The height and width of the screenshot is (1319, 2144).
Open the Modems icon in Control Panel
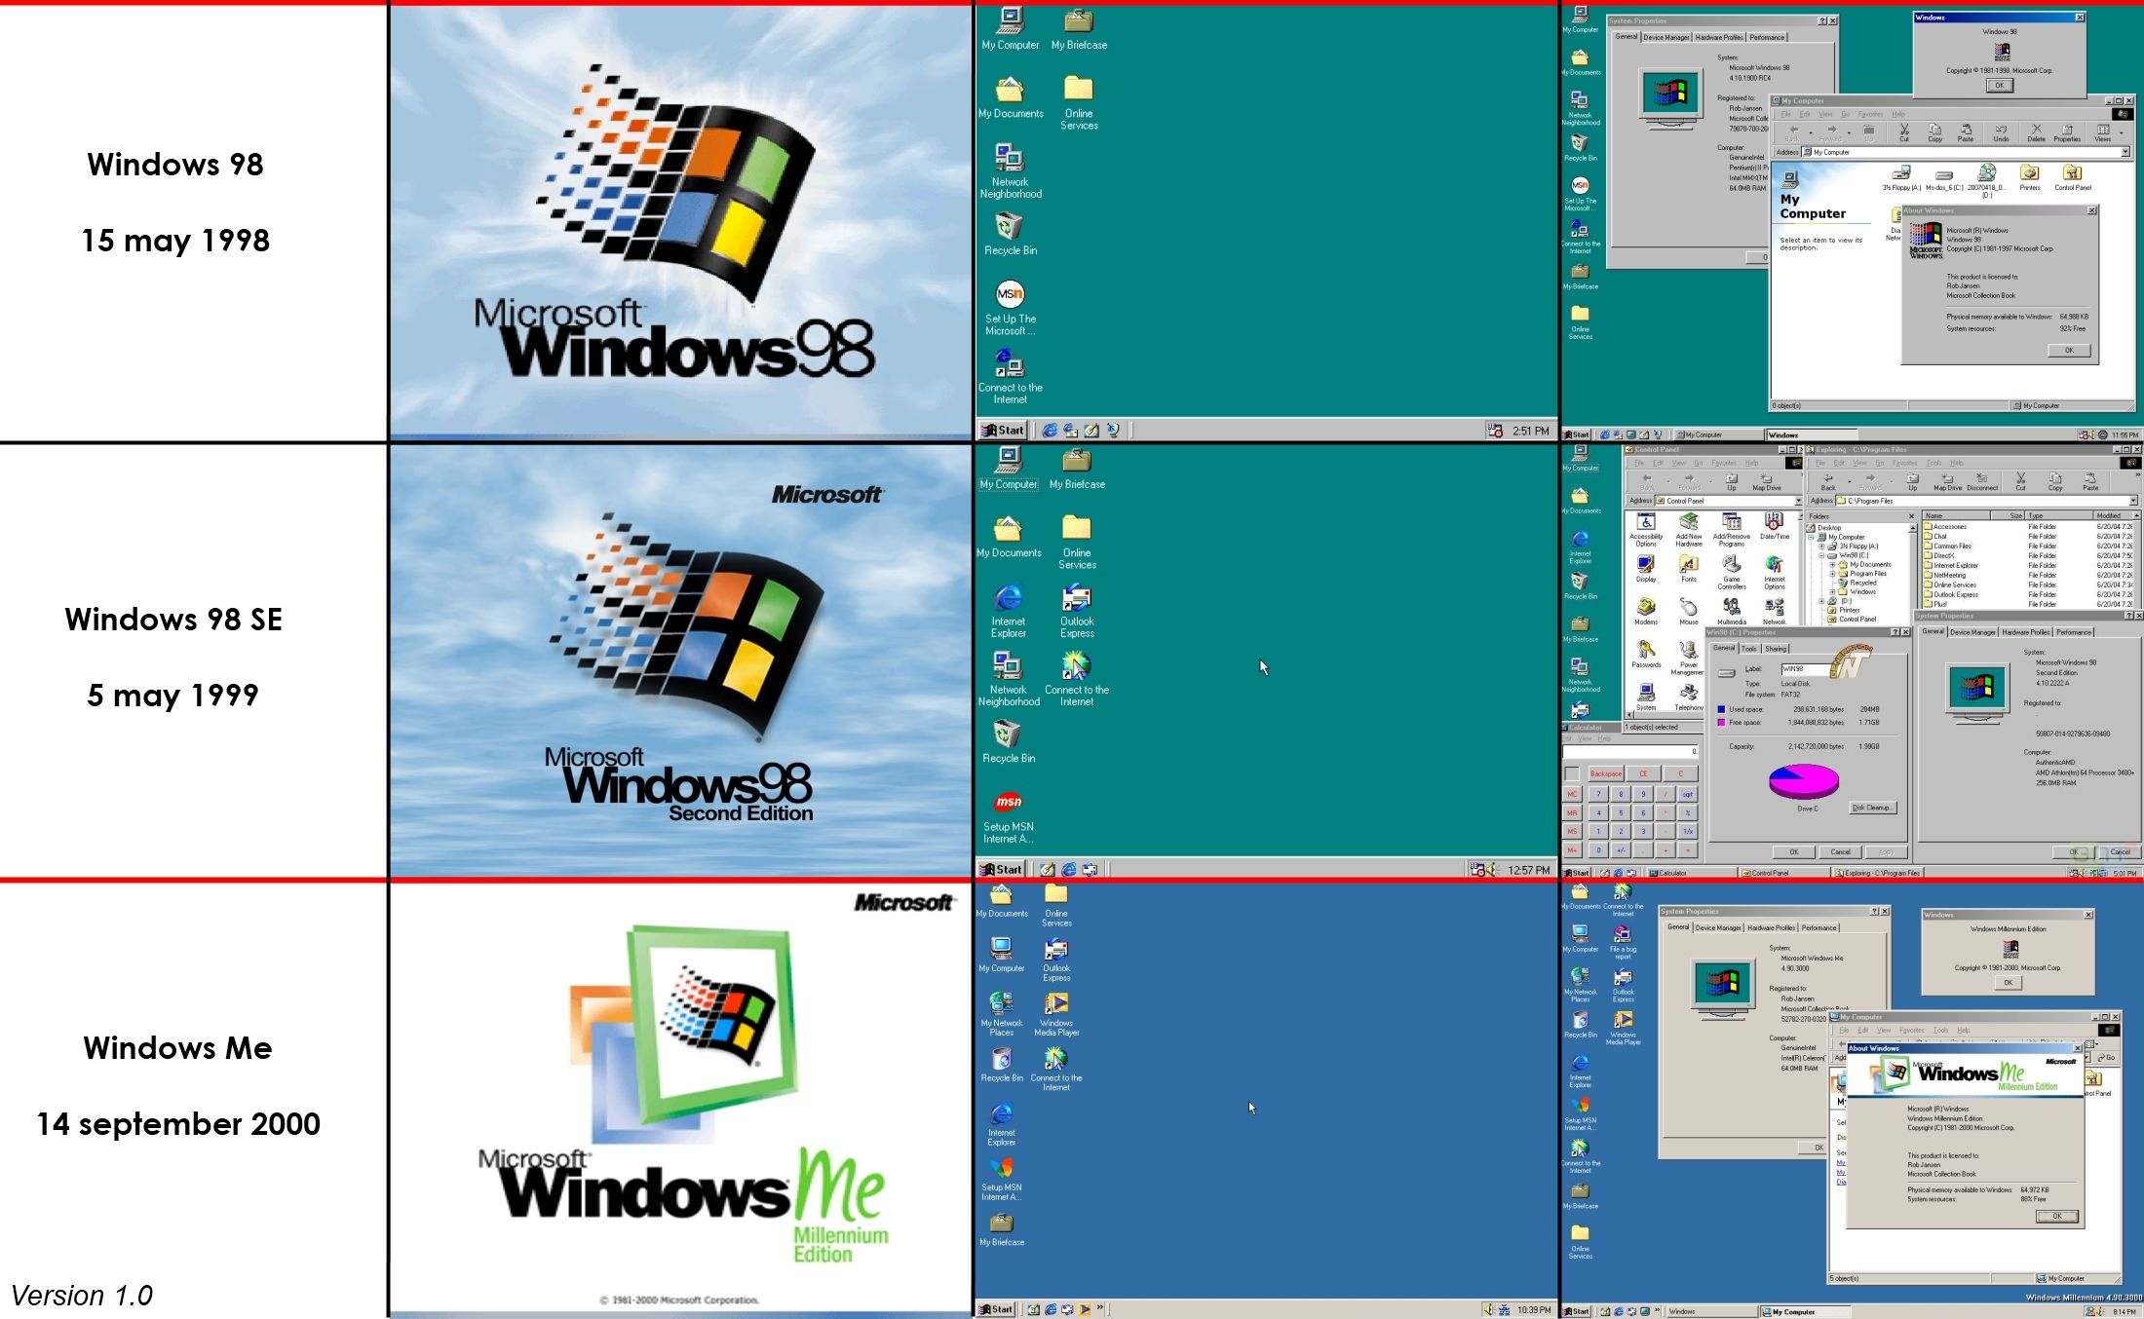1646,612
